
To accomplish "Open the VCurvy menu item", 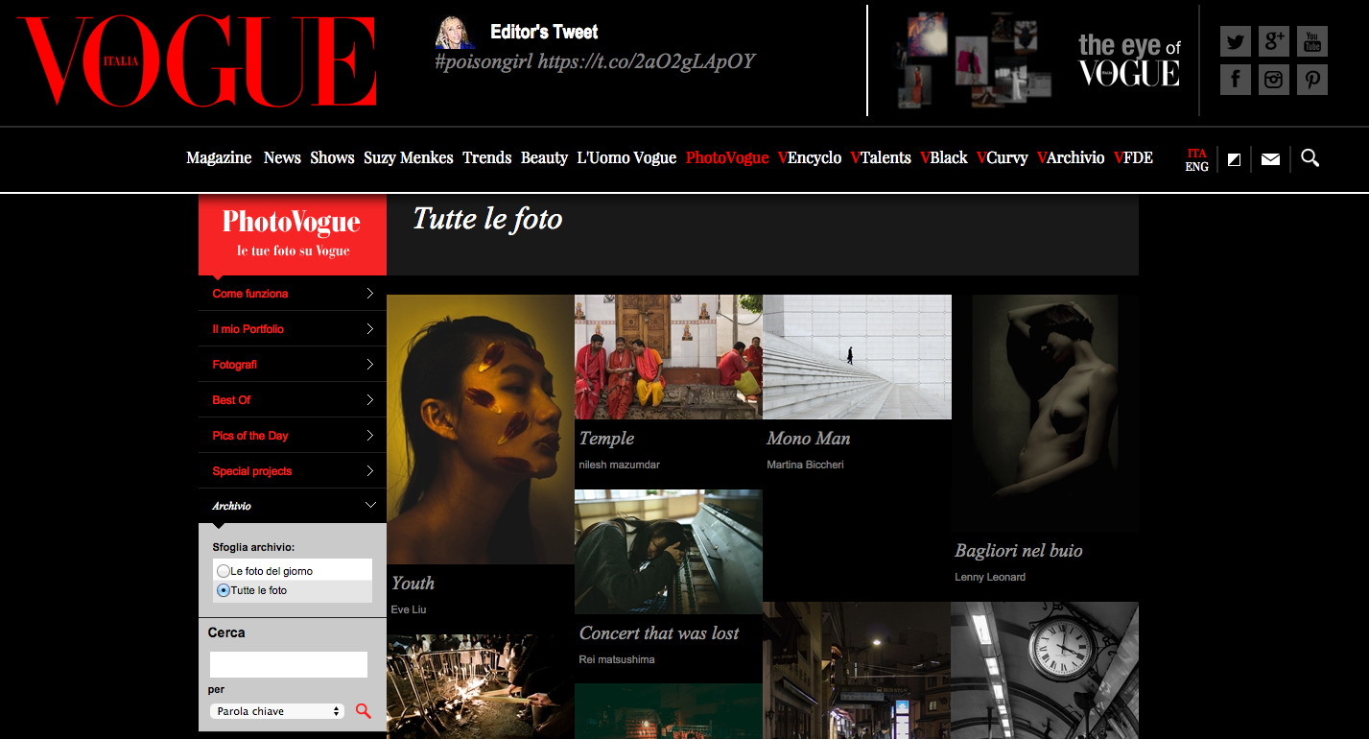I will 1003,157.
